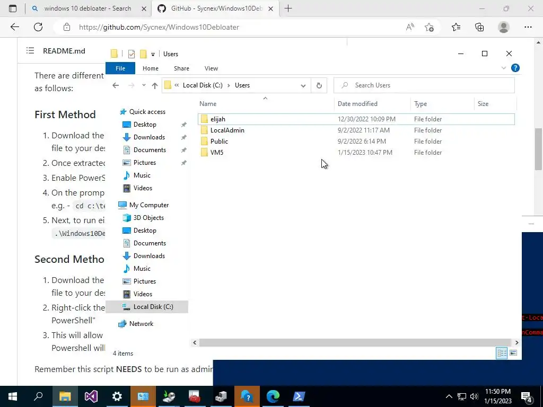
Task: Open PowerShell from taskbar
Action: [299, 396]
